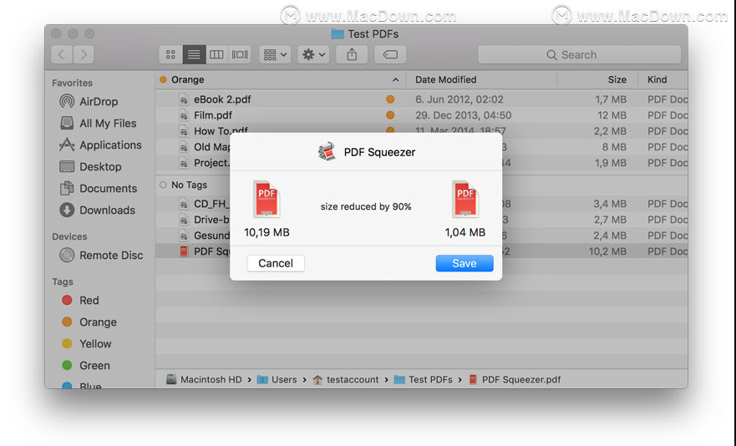Select the Yellow tag in sidebar
The image size is (736, 446).
pos(87,343)
